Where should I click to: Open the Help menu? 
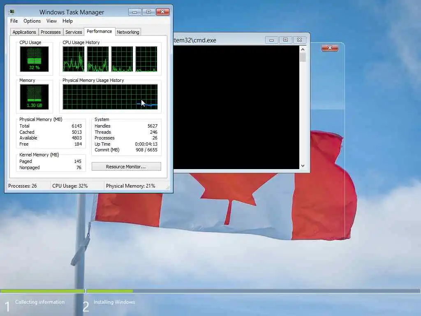(67, 21)
